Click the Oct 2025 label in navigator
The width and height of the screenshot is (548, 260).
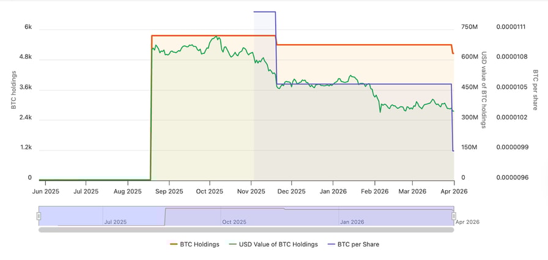tap(234, 222)
